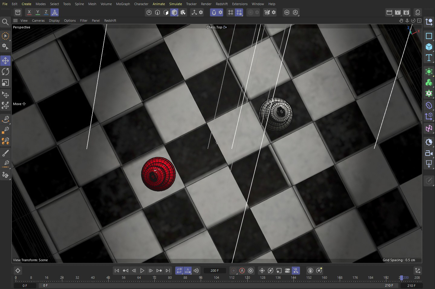Image resolution: width=435 pixels, height=289 pixels.
Task: Open the Animate menu
Action: point(159,4)
